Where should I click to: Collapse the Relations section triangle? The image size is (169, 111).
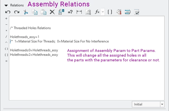6,5
